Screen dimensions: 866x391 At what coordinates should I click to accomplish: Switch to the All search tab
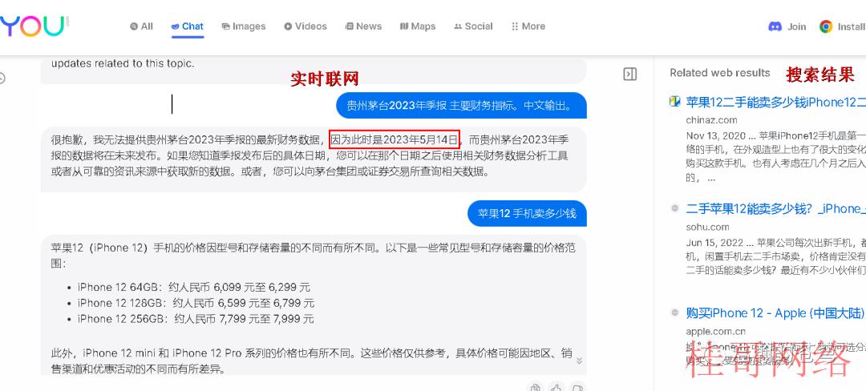[141, 26]
